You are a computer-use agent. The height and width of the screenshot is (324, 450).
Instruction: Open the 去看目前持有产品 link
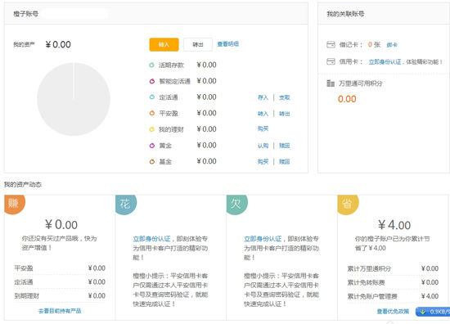click(x=60, y=311)
